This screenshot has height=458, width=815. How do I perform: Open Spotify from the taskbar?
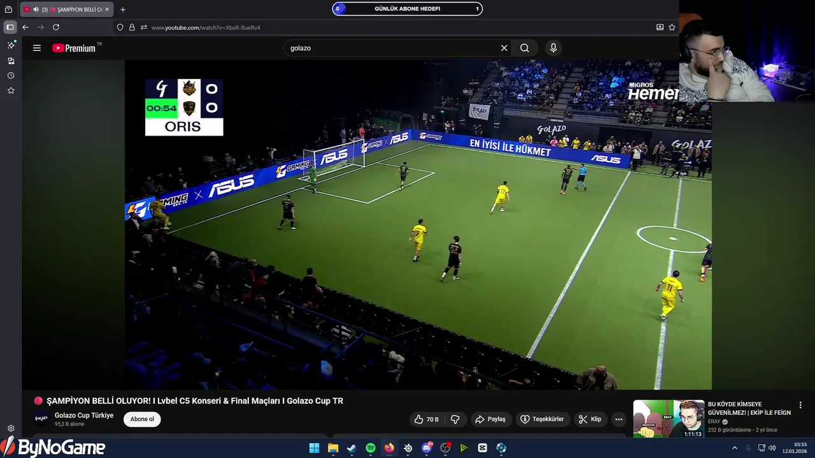coord(371,448)
